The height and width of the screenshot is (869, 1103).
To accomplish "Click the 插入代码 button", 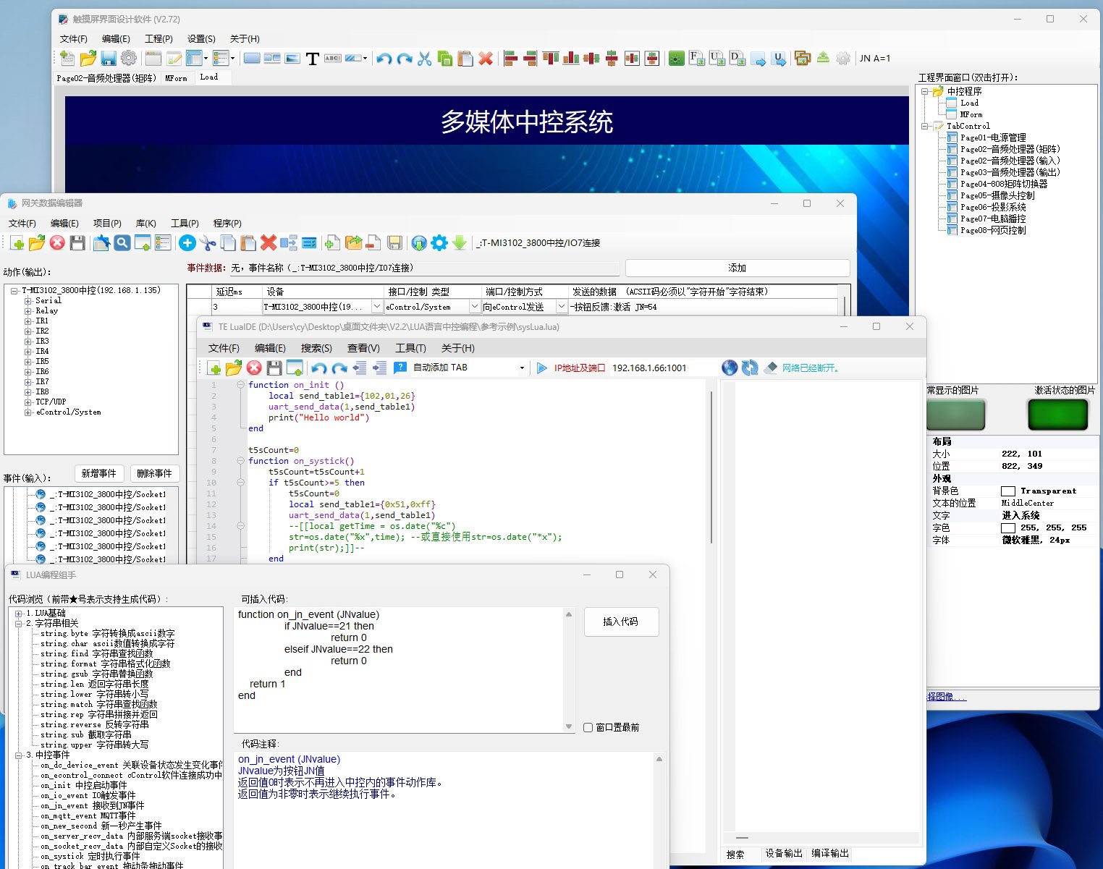I will [621, 622].
